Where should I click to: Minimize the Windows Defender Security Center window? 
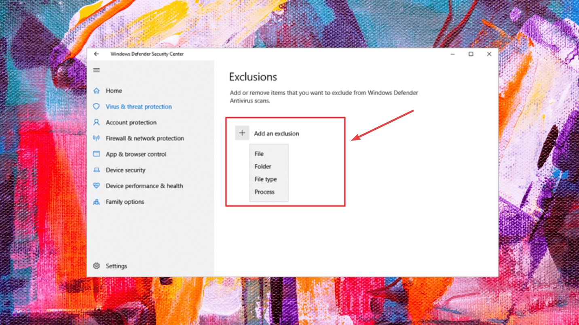452,54
